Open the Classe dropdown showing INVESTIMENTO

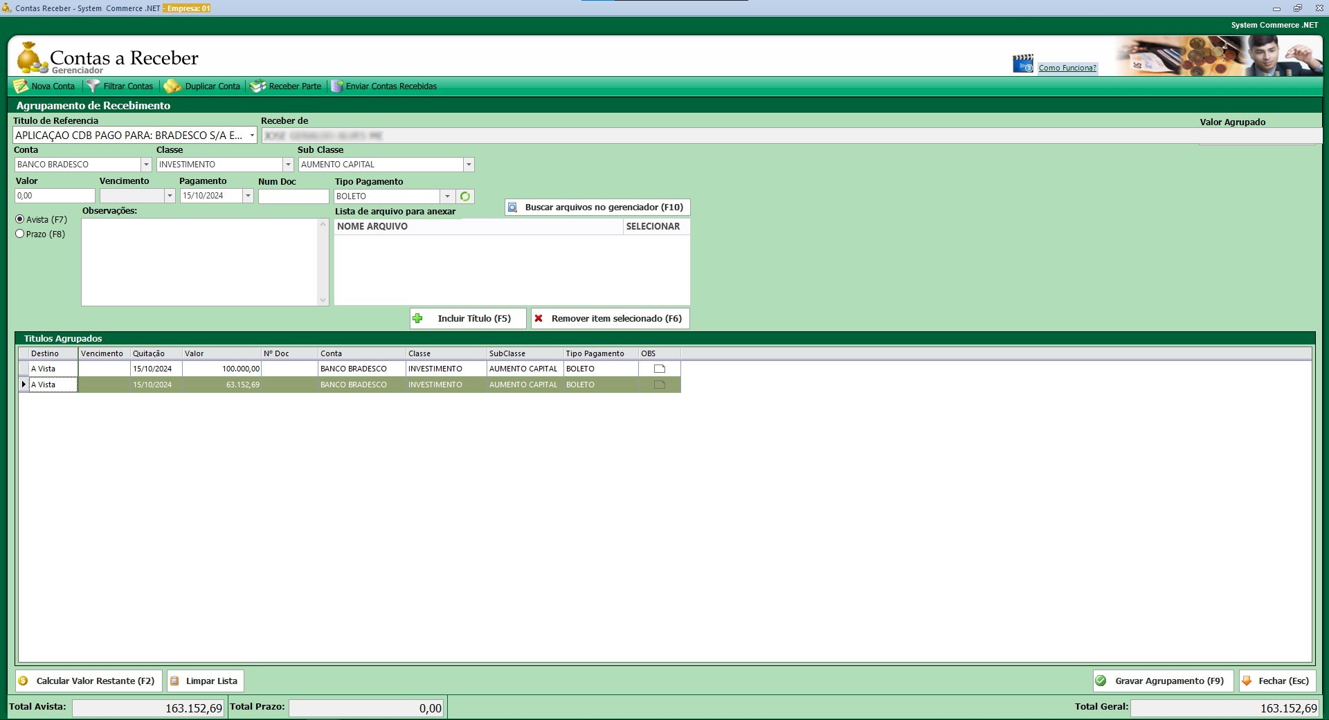pyautogui.click(x=288, y=165)
